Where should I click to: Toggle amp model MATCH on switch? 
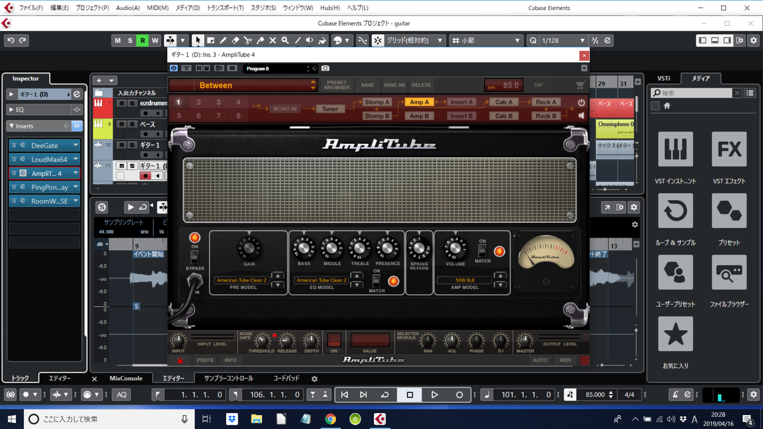coord(483,250)
